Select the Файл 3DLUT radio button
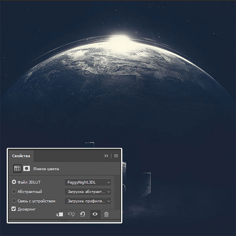The height and width of the screenshot is (236, 236). point(14,182)
